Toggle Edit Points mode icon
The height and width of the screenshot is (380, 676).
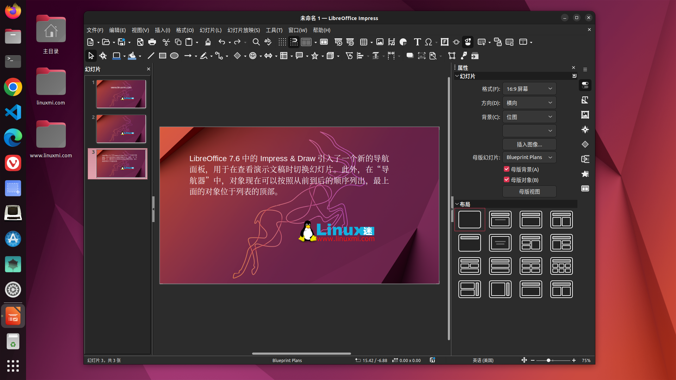(x=452, y=56)
